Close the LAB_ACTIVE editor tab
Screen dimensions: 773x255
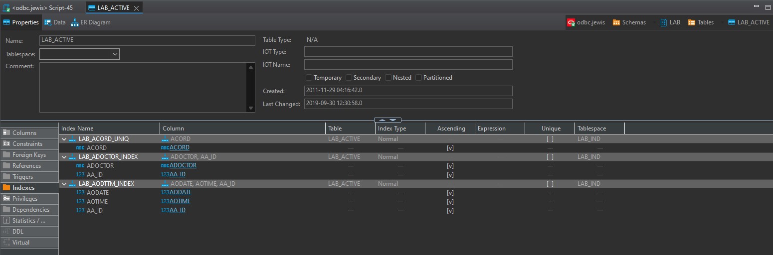(136, 8)
